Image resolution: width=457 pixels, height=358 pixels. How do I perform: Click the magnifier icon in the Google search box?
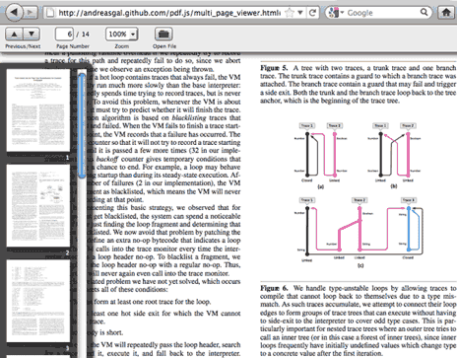tap(424, 13)
